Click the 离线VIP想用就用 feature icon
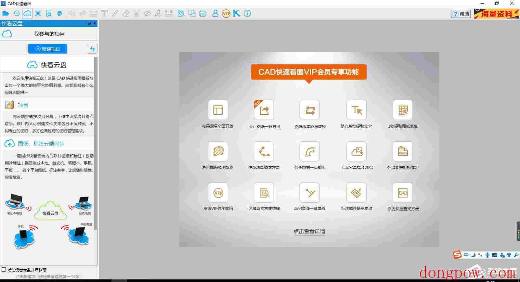Screen dimensions: 520x282 click(x=218, y=192)
